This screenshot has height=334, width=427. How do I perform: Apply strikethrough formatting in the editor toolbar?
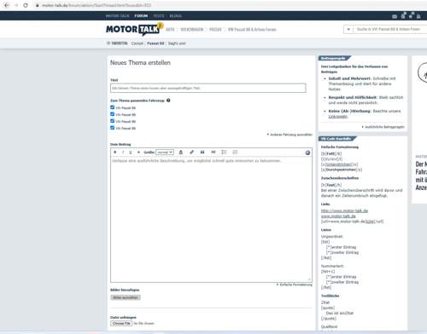point(138,153)
